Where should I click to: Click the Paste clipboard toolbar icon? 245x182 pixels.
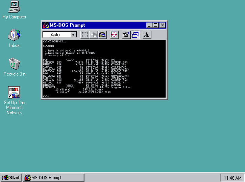102,35
